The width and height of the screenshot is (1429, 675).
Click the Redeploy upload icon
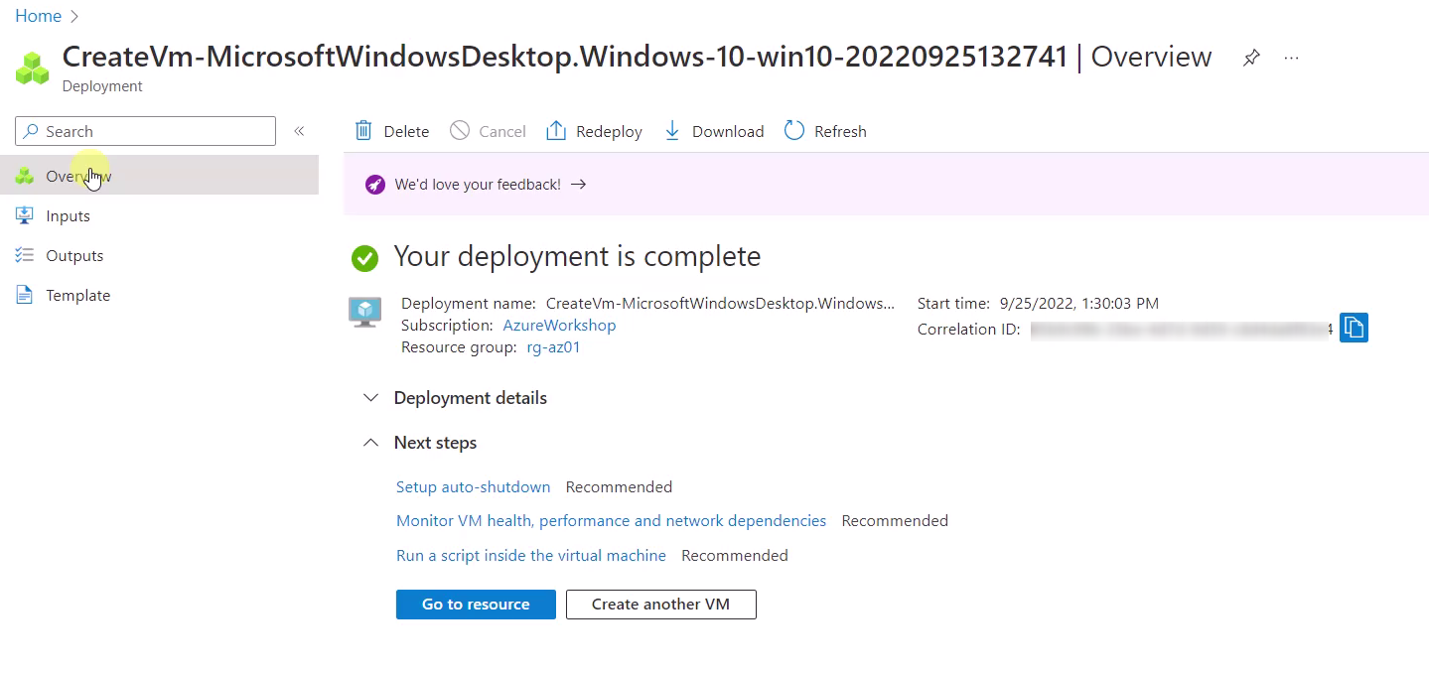tap(556, 131)
